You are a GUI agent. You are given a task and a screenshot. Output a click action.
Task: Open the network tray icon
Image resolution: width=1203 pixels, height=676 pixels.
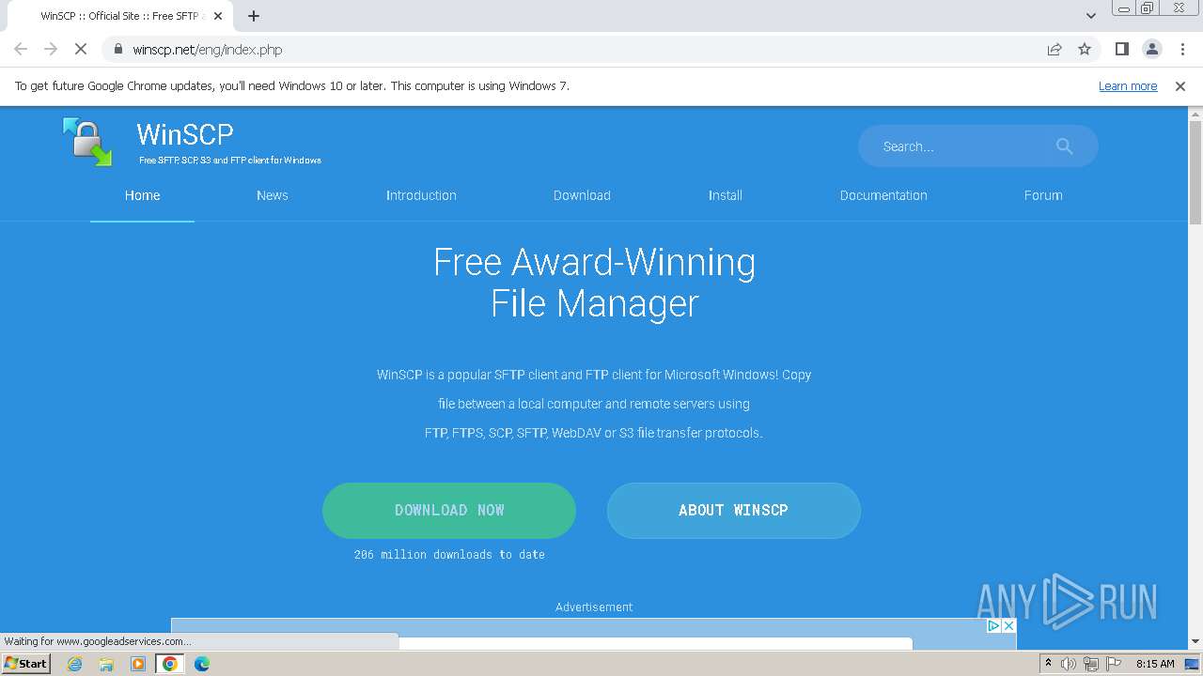1091,664
